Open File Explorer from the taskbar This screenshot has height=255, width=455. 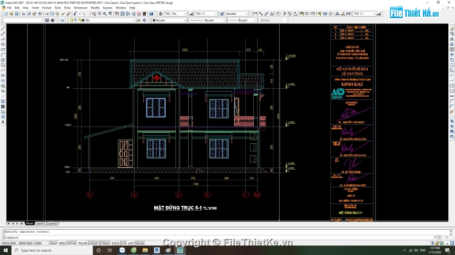[x=145, y=250]
